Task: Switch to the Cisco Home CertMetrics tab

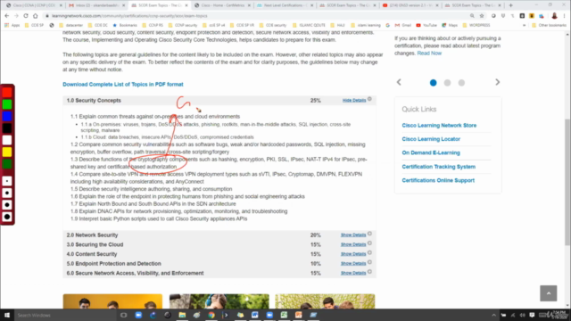Action: [222, 5]
